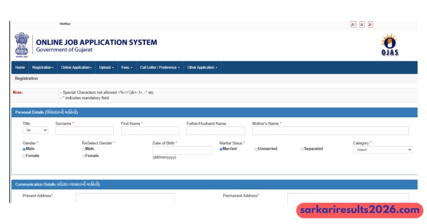Select the Separated marital status option
The width and height of the screenshot is (427, 224).
[x=302, y=149]
